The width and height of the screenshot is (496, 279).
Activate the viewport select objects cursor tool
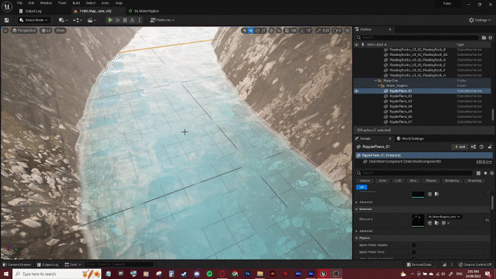pyautogui.click(x=244, y=30)
